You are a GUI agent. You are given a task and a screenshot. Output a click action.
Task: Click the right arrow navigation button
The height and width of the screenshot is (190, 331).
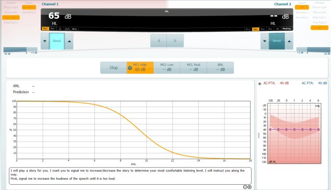pyautogui.click(x=175, y=40)
